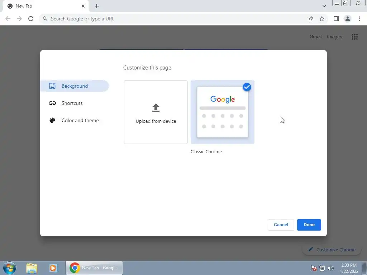Click the blue checkmark on Classic Chrome
The image size is (367, 275).
point(247,87)
